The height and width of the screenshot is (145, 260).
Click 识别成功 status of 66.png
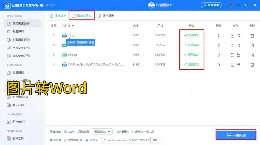tap(191, 55)
